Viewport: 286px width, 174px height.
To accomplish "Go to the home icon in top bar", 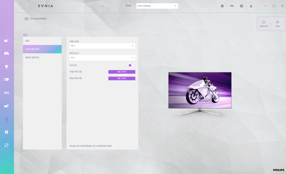I will 222,6.
